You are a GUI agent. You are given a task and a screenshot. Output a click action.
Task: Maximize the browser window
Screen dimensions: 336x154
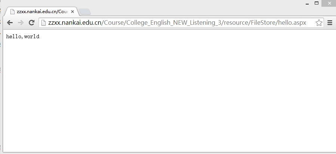[317, 3]
